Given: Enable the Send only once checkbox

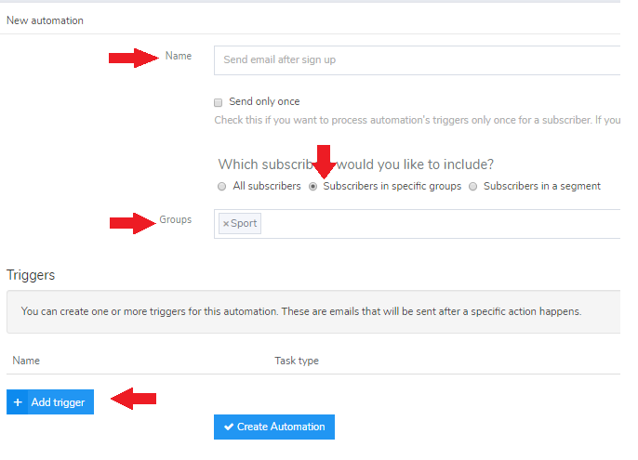Looking at the screenshot, I should tap(219, 102).
